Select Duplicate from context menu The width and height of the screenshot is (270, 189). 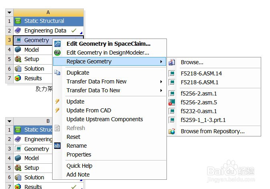(x=110, y=73)
